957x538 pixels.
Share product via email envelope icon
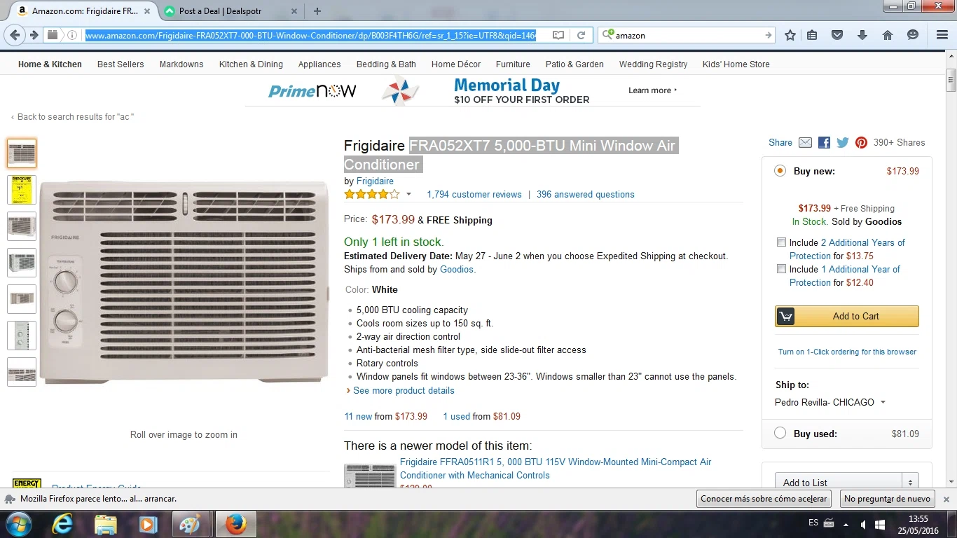(x=805, y=142)
